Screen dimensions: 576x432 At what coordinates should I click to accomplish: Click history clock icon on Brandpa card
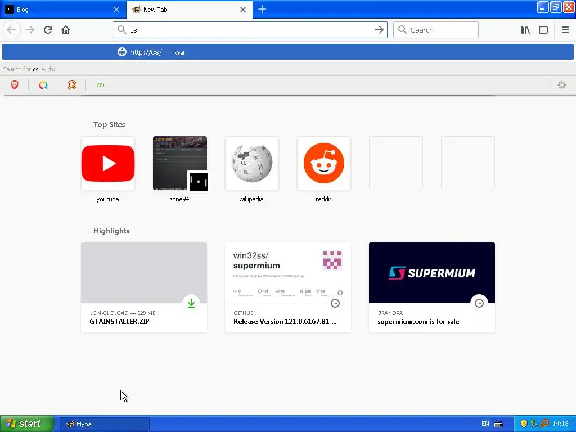(x=479, y=303)
